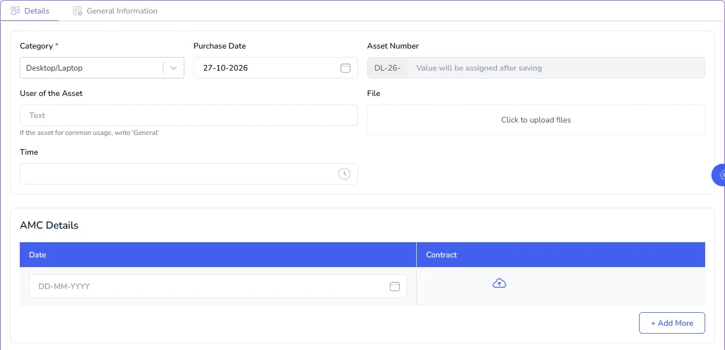This screenshot has height=350, width=725.
Task: Click the + Add More button
Action: coord(672,323)
